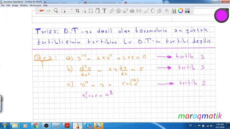230x129 pixels.
Task: Choose the Quick Transform lasso tool
Action: point(84,11)
